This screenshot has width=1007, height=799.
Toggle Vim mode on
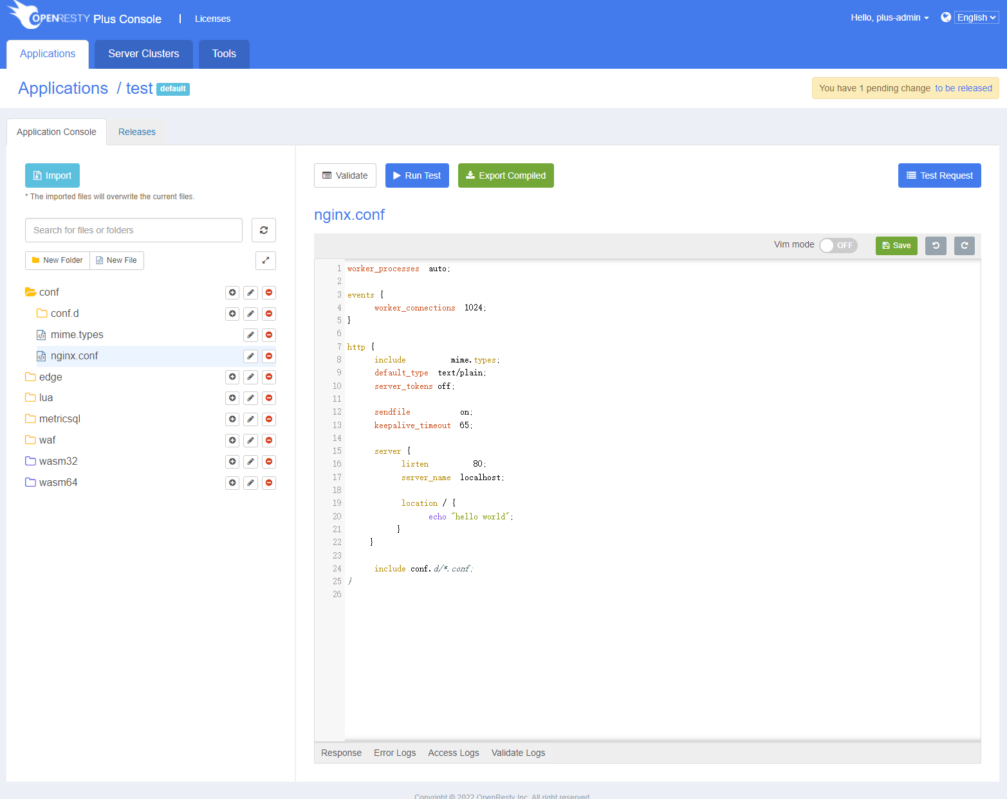pos(838,246)
